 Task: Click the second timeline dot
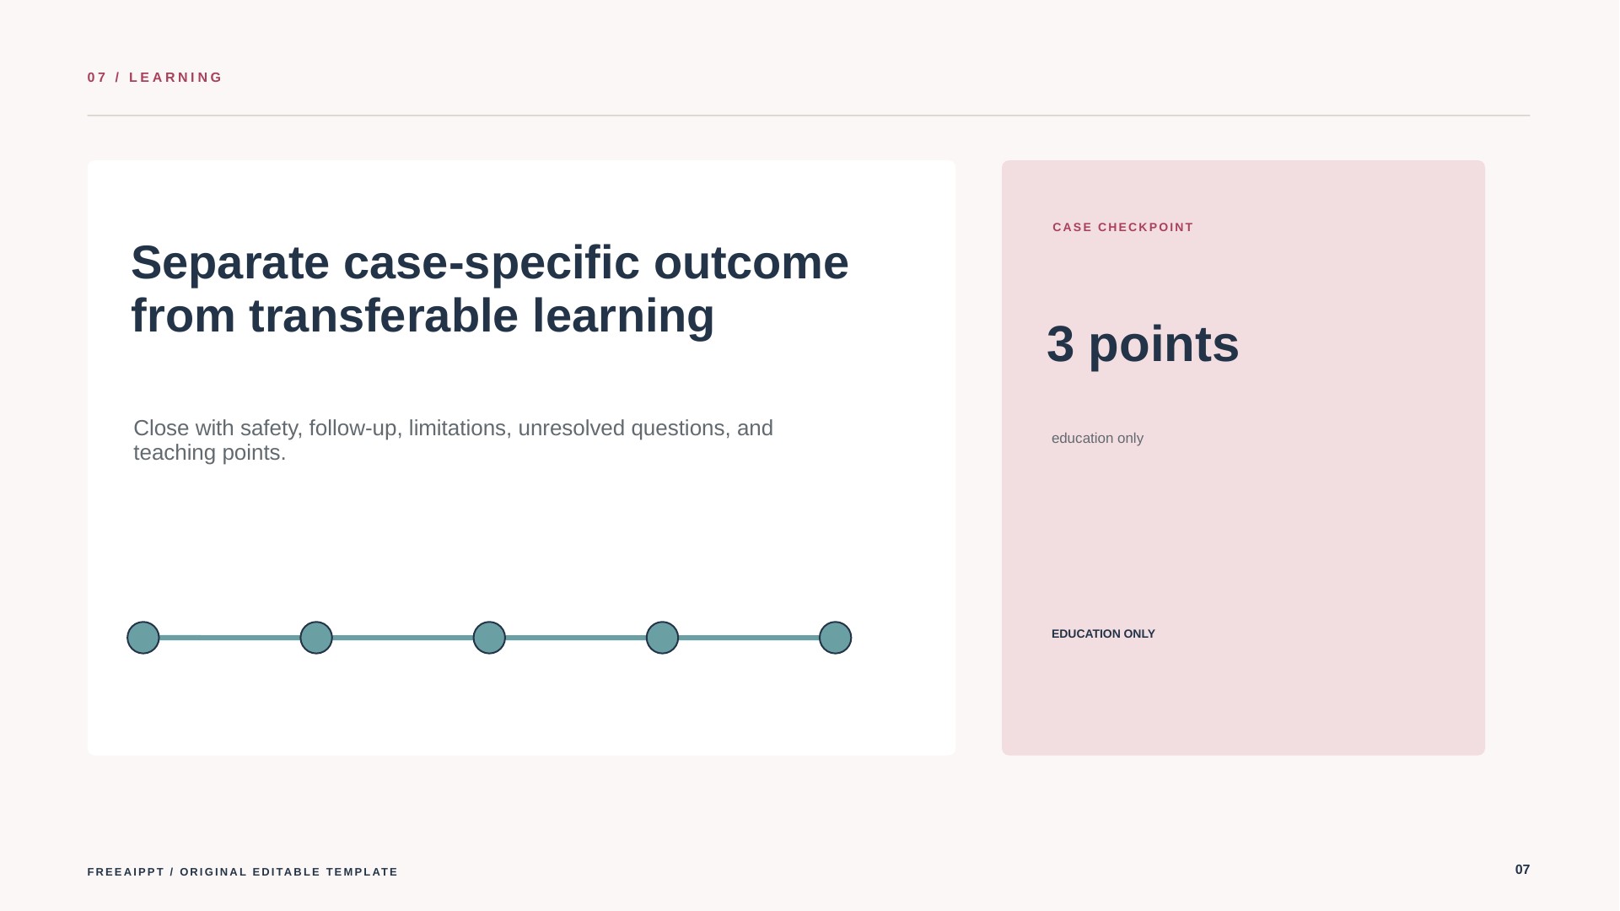[316, 638]
